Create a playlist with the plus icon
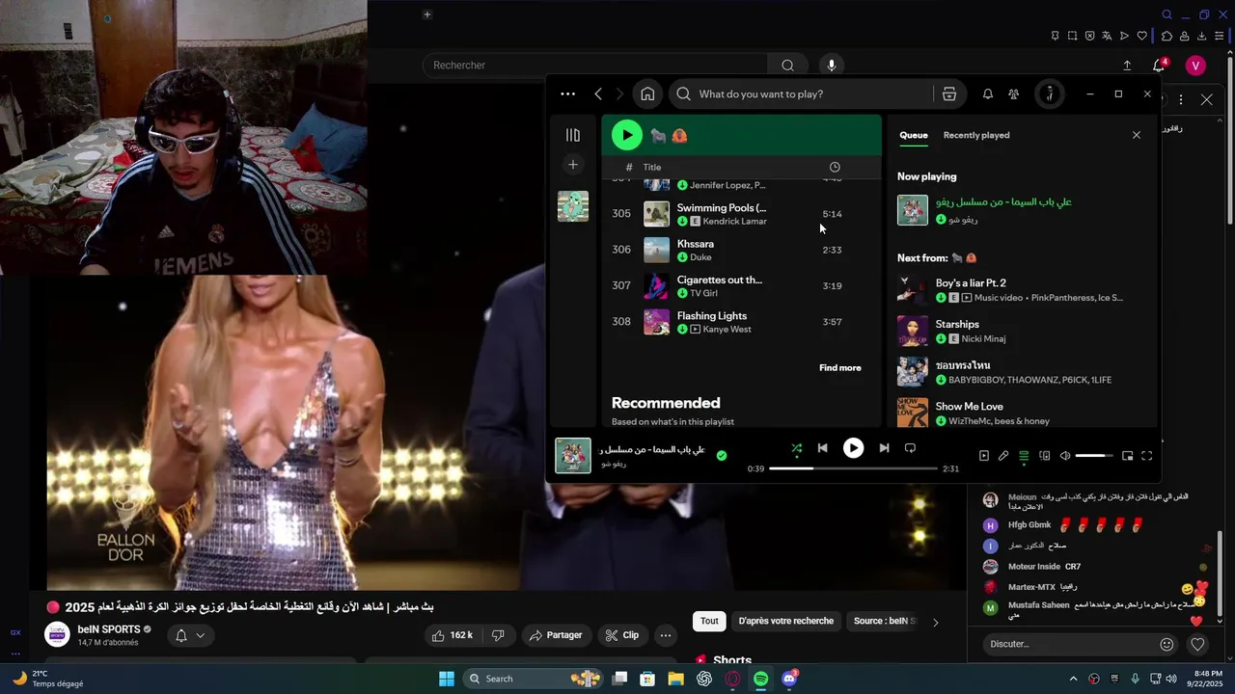 click(x=573, y=165)
